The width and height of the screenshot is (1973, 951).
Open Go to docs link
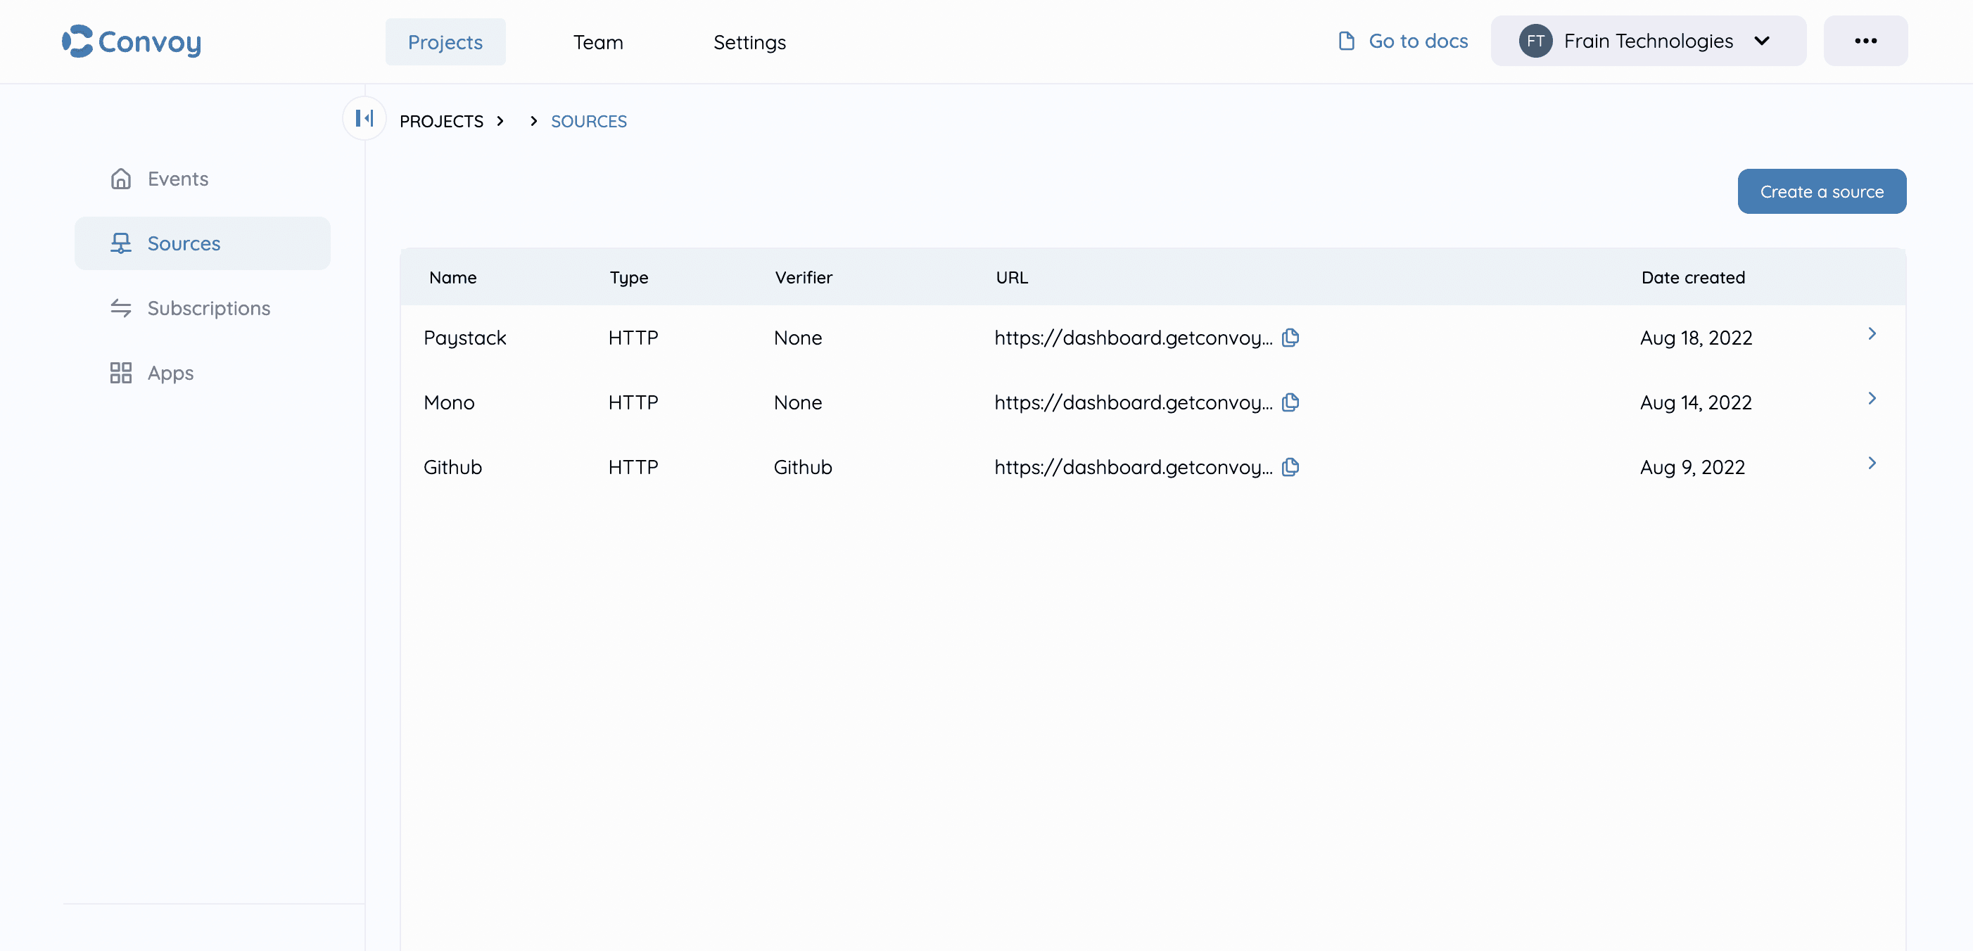[1419, 41]
